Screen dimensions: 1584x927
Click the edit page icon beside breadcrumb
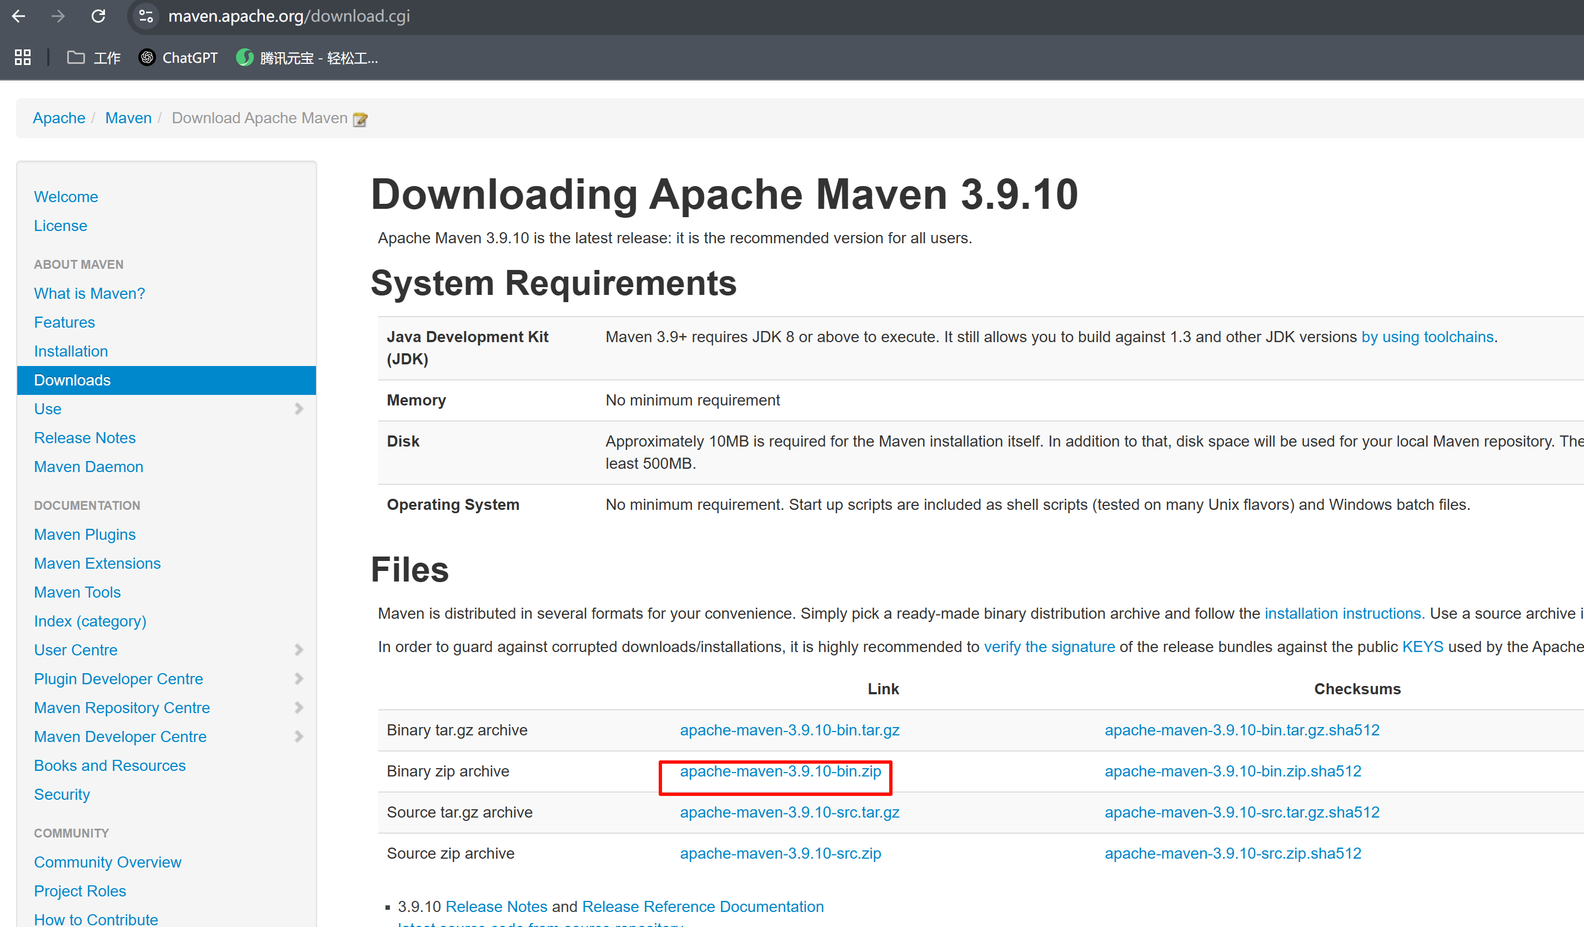coord(360,119)
